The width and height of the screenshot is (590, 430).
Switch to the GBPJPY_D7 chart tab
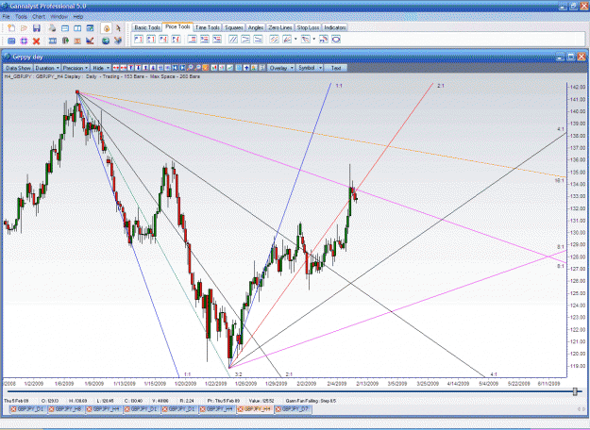293,409
